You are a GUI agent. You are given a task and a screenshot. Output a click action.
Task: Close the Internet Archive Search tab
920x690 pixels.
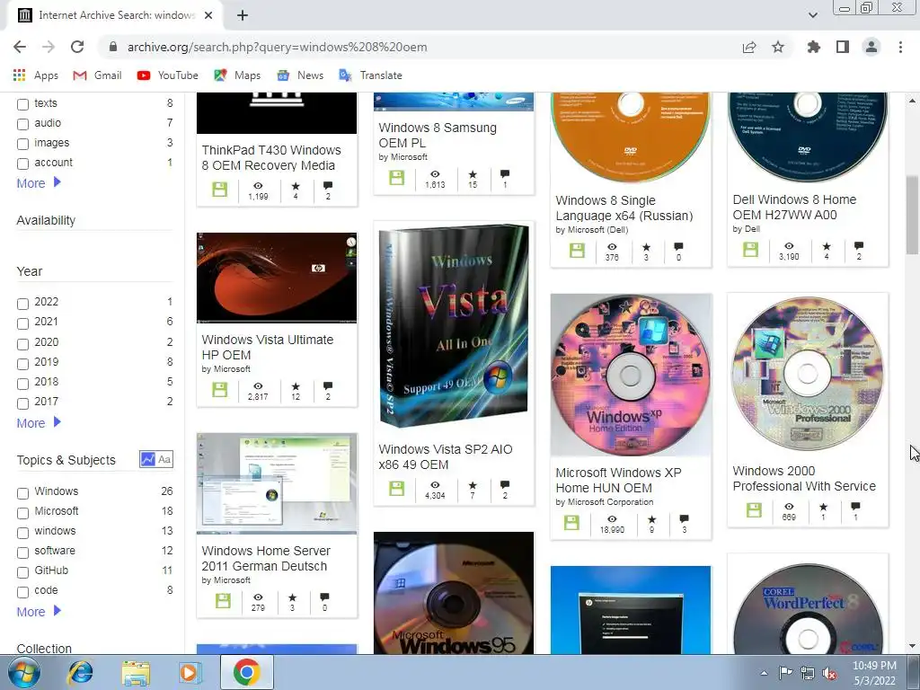click(x=208, y=15)
